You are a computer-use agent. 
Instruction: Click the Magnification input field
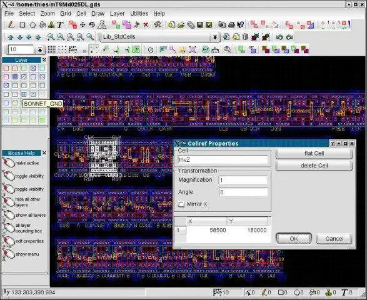243,180
